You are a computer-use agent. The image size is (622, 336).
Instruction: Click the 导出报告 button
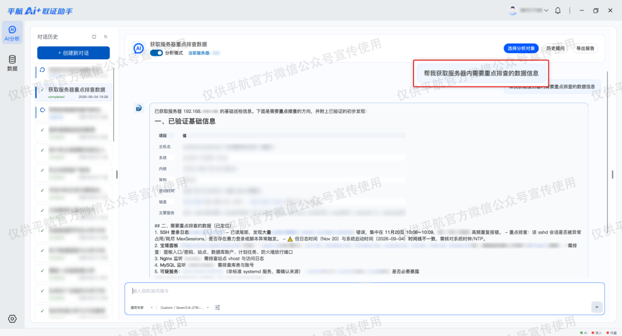(x=585, y=48)
